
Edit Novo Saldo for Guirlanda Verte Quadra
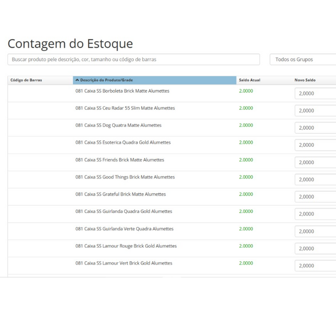(315, 231)
